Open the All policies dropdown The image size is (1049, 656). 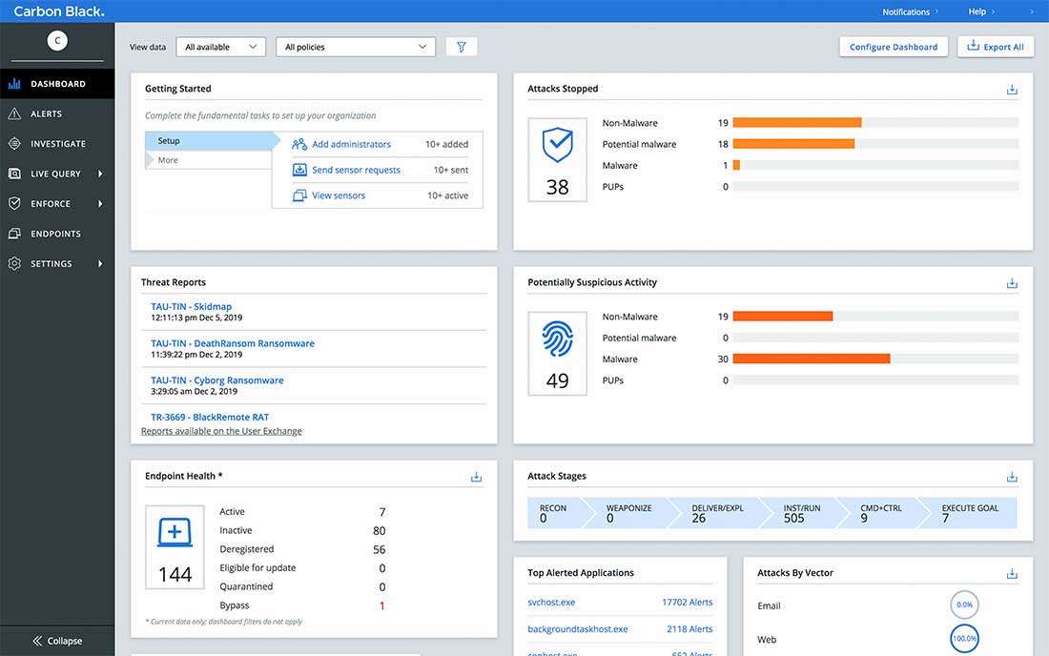356,46
